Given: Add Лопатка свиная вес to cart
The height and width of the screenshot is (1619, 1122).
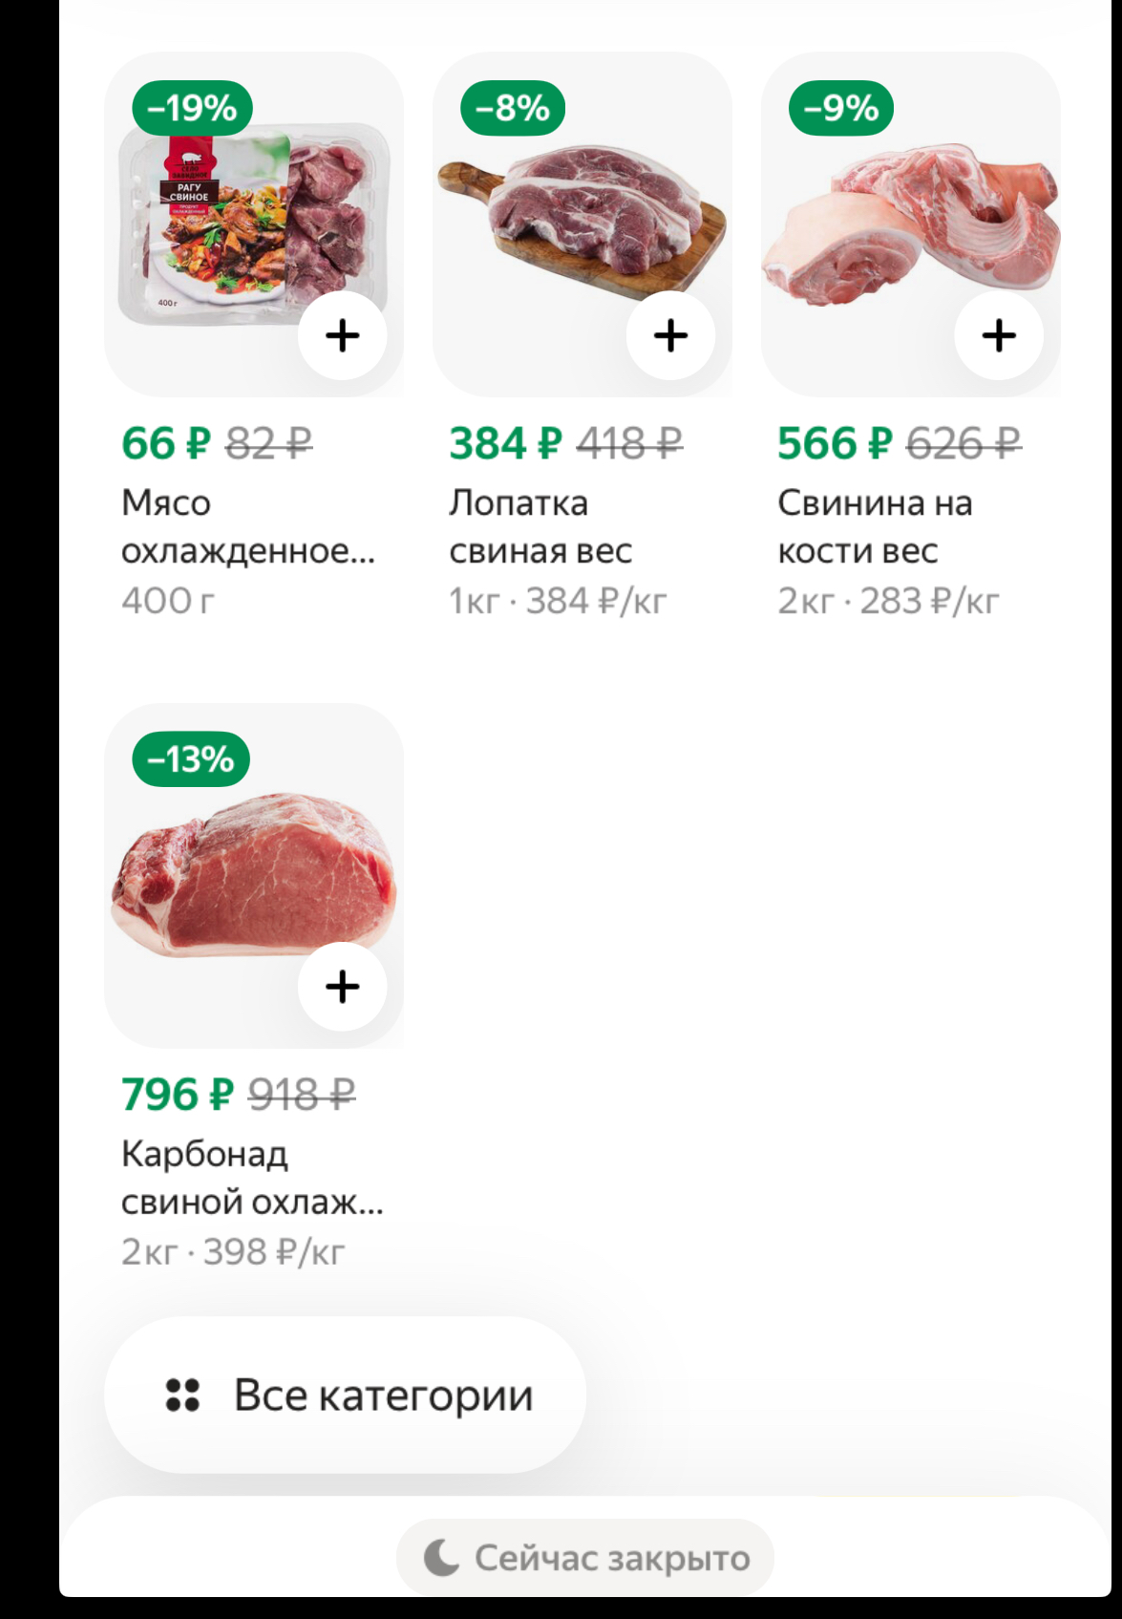Looking at the screenshot, I should pyautogui.click(x=670, y=335).
